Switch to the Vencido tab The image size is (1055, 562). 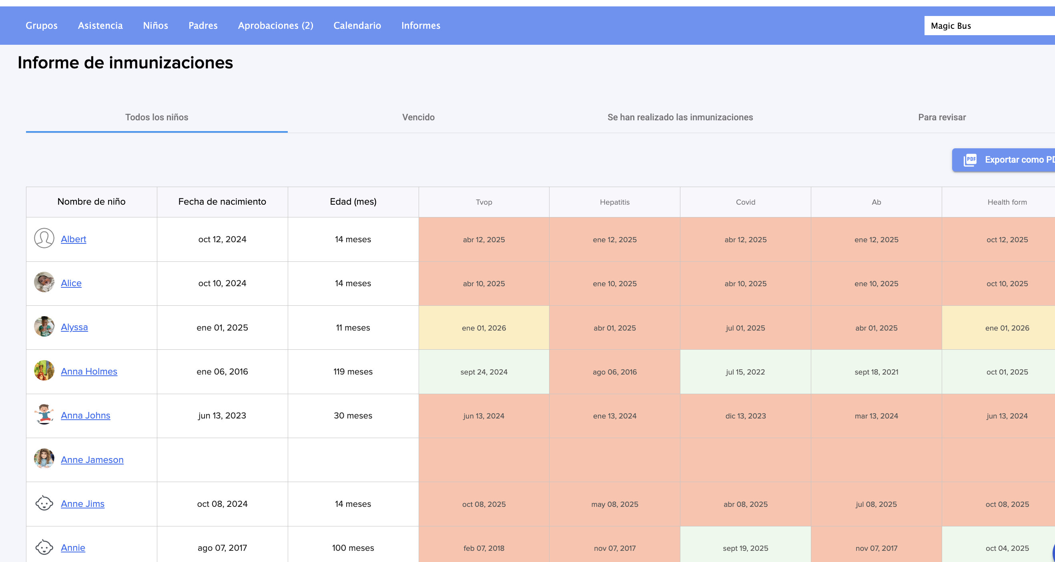click(418, 118)
